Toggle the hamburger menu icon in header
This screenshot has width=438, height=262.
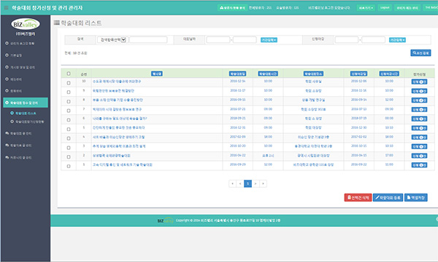pyautogui.click(x=6, y=8)
